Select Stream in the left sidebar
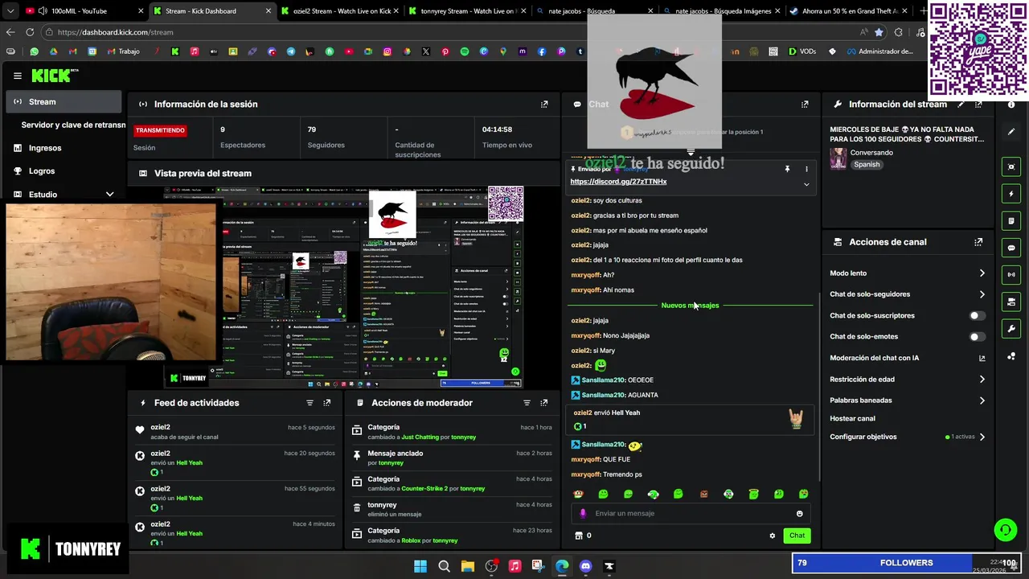Viewport: 1029px width, 579px height. pos(64,102)
